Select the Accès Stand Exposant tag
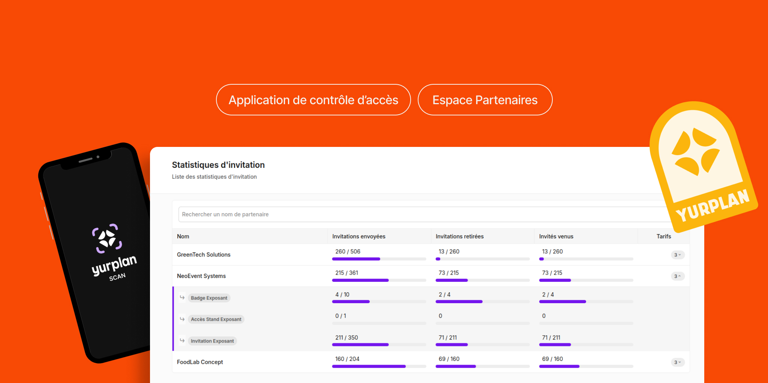Image resolution: width=768 pixels, height=383 pixels. click(x=216, y=319)
